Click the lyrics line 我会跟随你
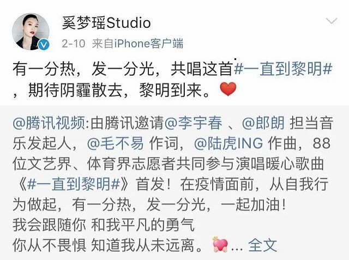Image resolution: width=349 pixels, height=260 pixels. (x=49, y=225)
